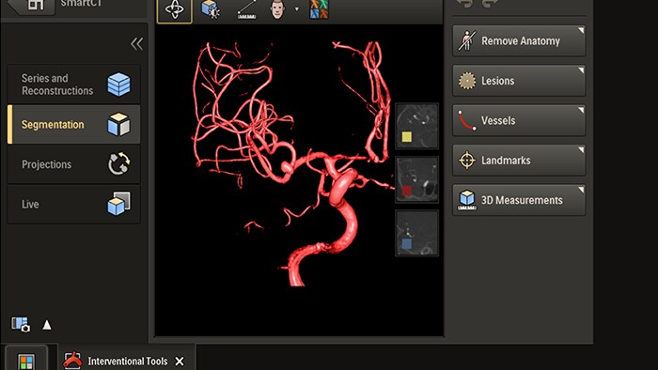Close the Interventional Tools tab
This screenshot has width=658, height=370.
(180, 362)
